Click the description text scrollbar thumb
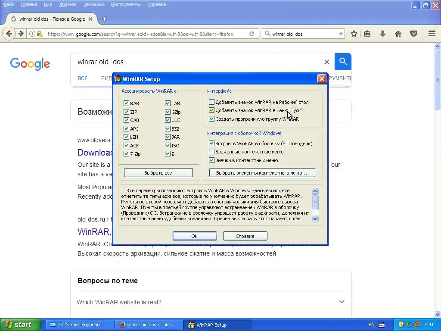Image resolution: width=441 pixels, height=331 pixels. pyautogui.click(x=315, y=202)
